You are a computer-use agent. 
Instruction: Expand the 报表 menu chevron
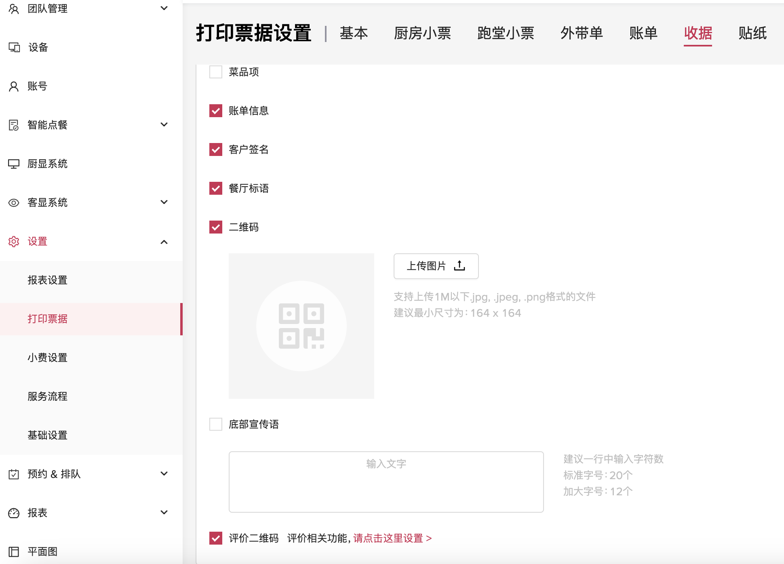[x=164, y=513]
